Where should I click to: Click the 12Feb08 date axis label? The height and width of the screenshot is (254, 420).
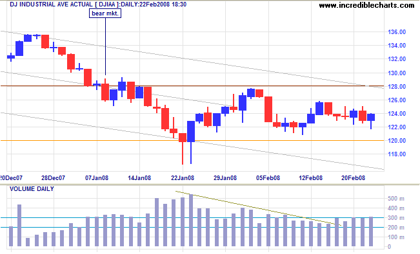[311, 178]
